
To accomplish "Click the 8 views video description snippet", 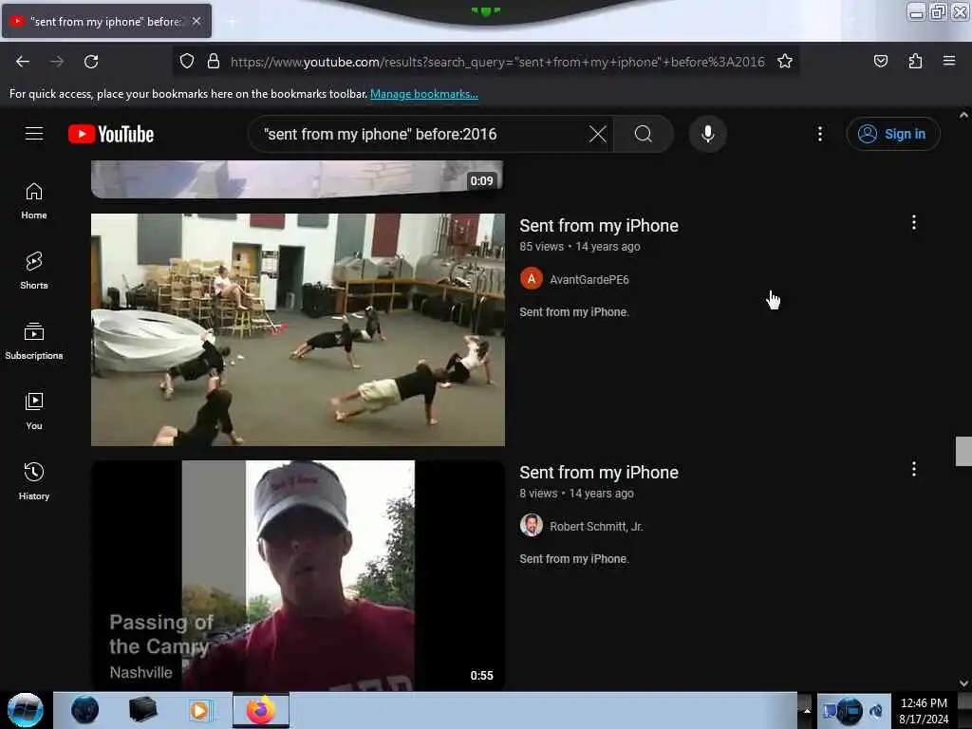I will coord(574,558).
